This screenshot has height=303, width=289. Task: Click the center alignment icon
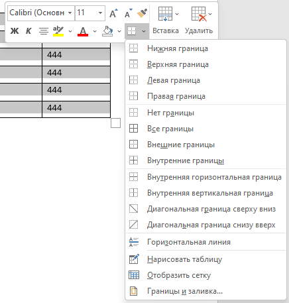click(x=44, y=31)
